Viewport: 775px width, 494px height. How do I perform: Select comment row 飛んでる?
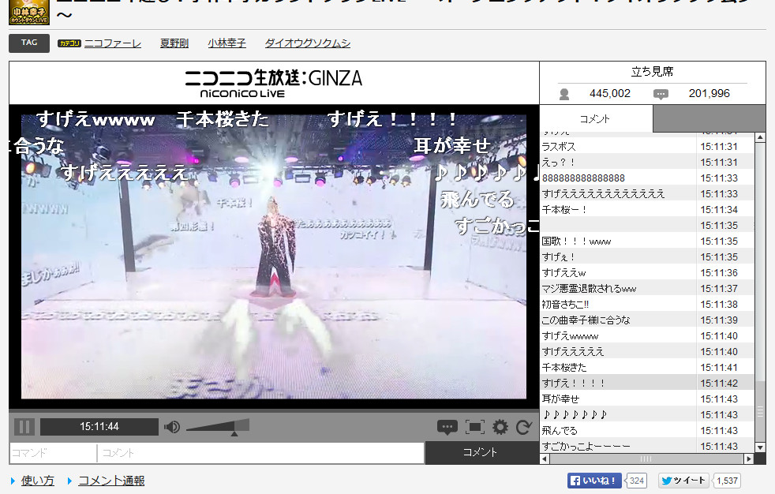[647, 431]
